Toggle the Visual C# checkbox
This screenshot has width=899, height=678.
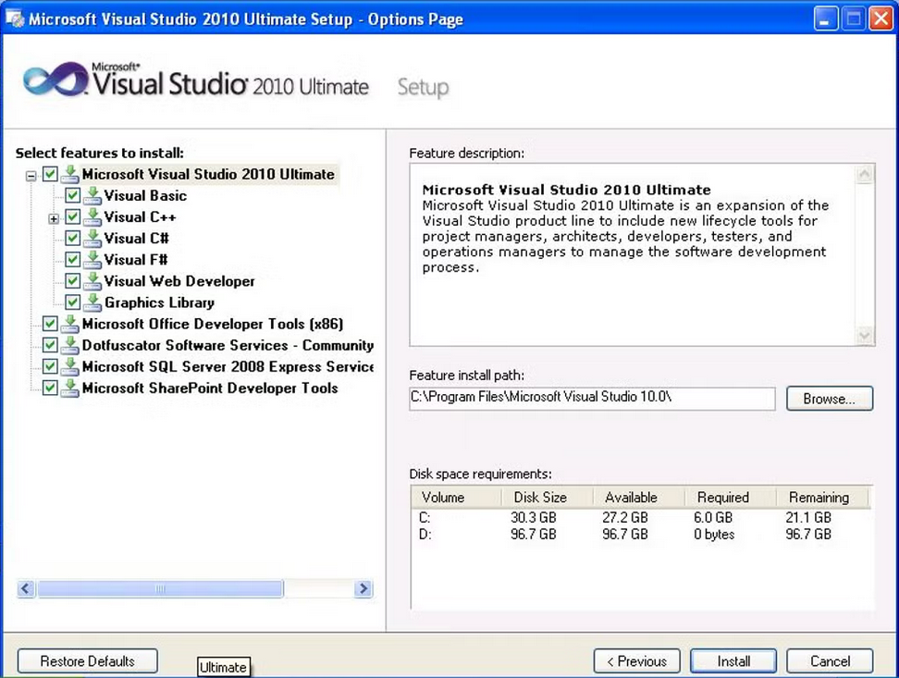point(72,238)
